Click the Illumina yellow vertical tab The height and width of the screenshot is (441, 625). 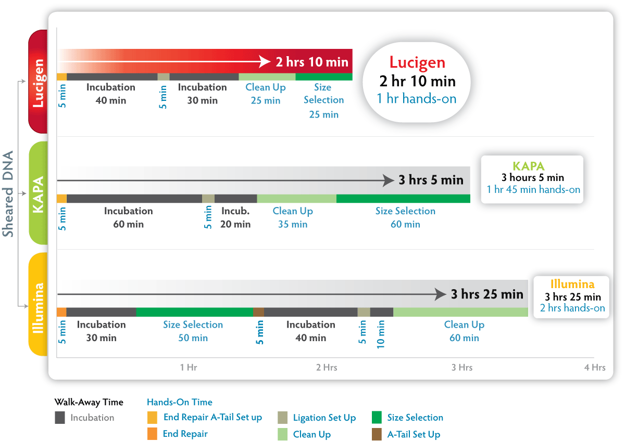[38, 304]
